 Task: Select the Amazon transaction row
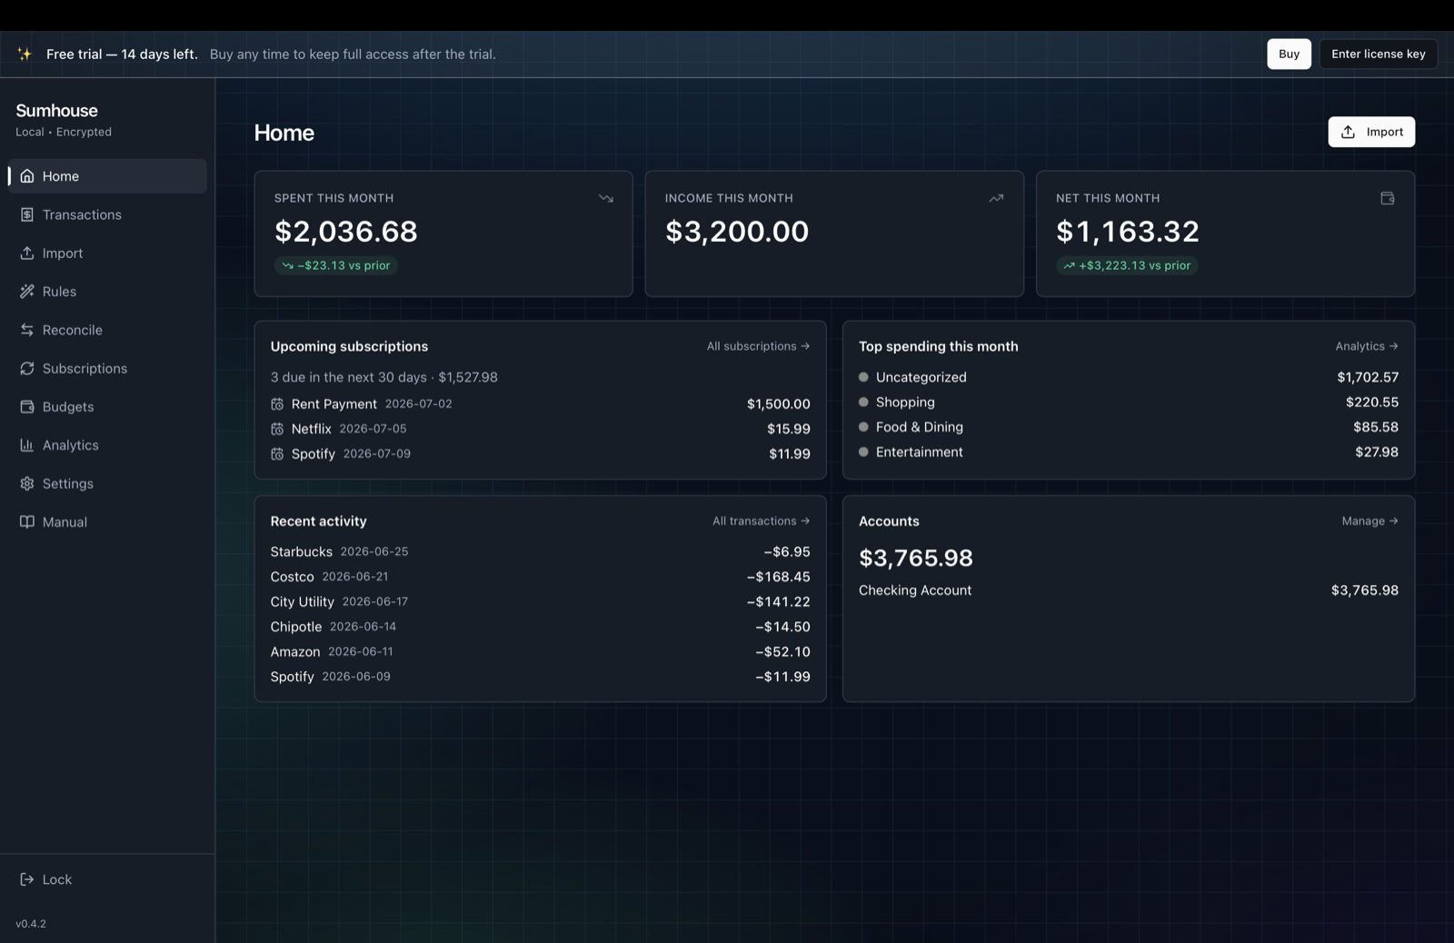click(x=540, y=651)
